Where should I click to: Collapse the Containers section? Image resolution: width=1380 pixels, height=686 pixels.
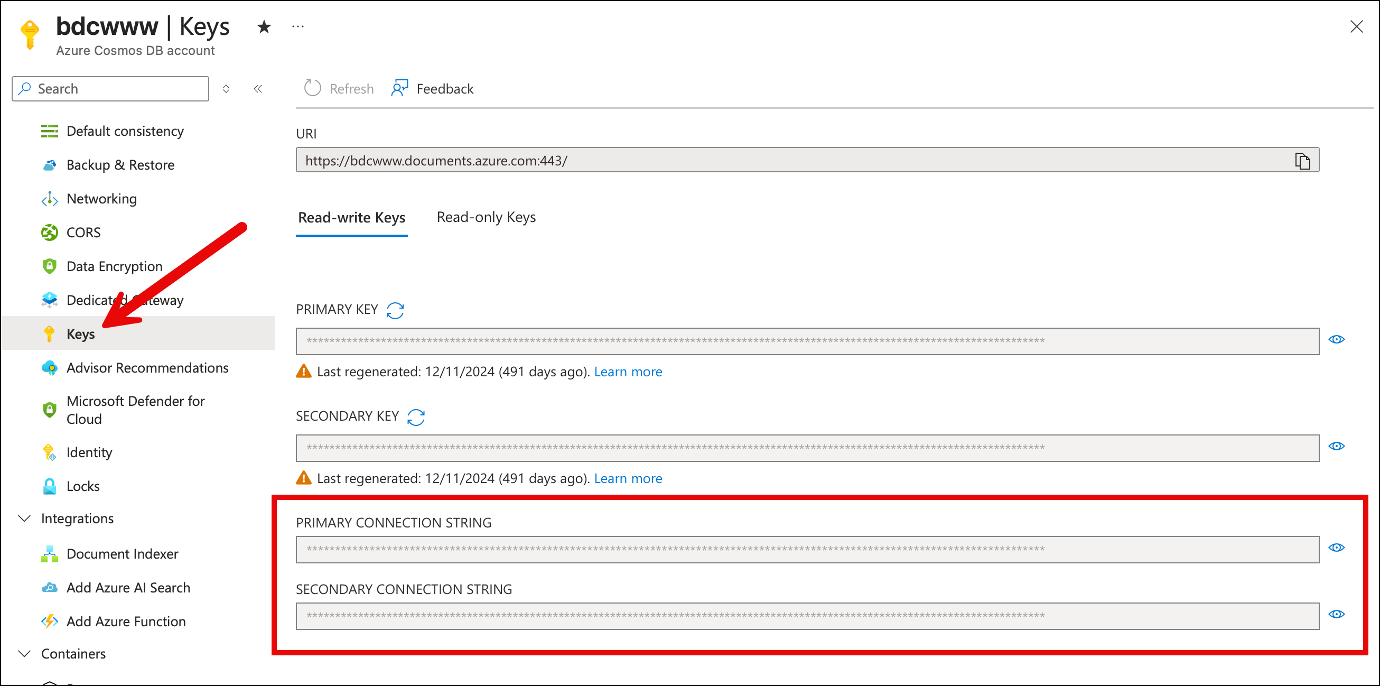[24, 654]
